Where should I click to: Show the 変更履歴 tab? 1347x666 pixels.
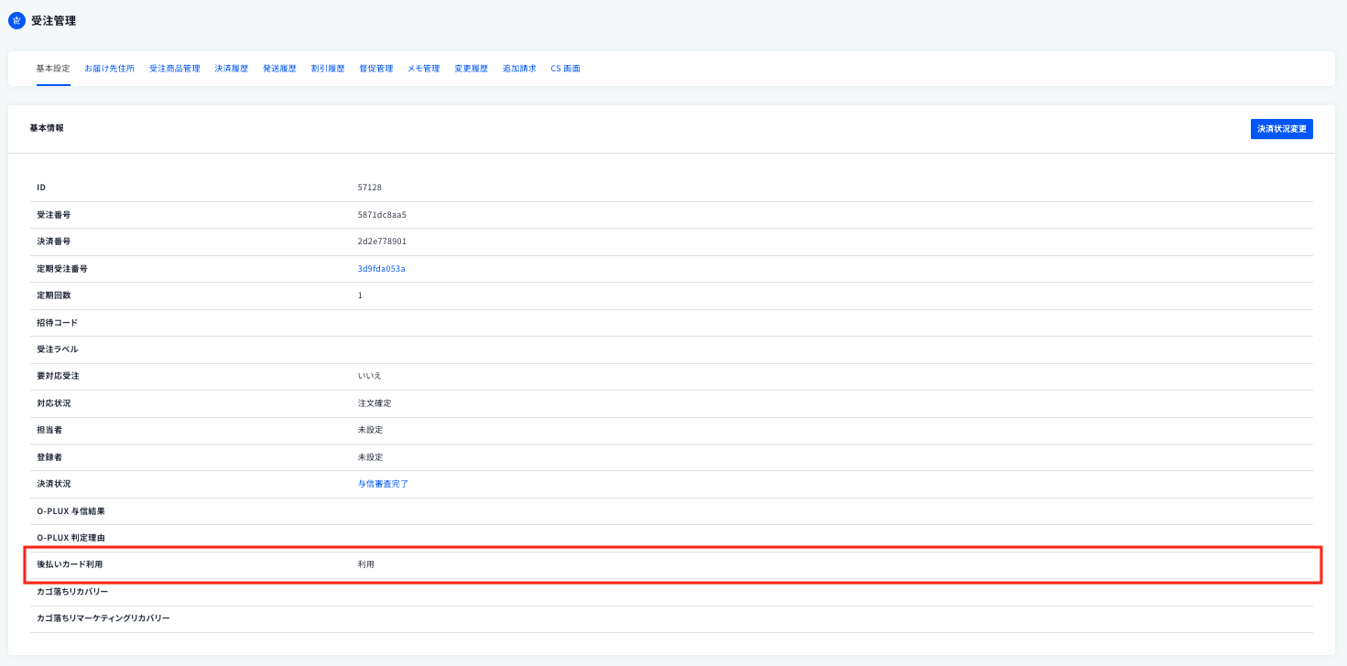pyautogui.click(x=472, y=69)
